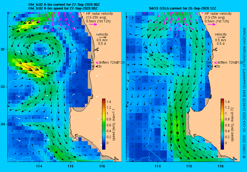
Task: Click the -32 latitude axis label
Action: click(x=3, y=49)
